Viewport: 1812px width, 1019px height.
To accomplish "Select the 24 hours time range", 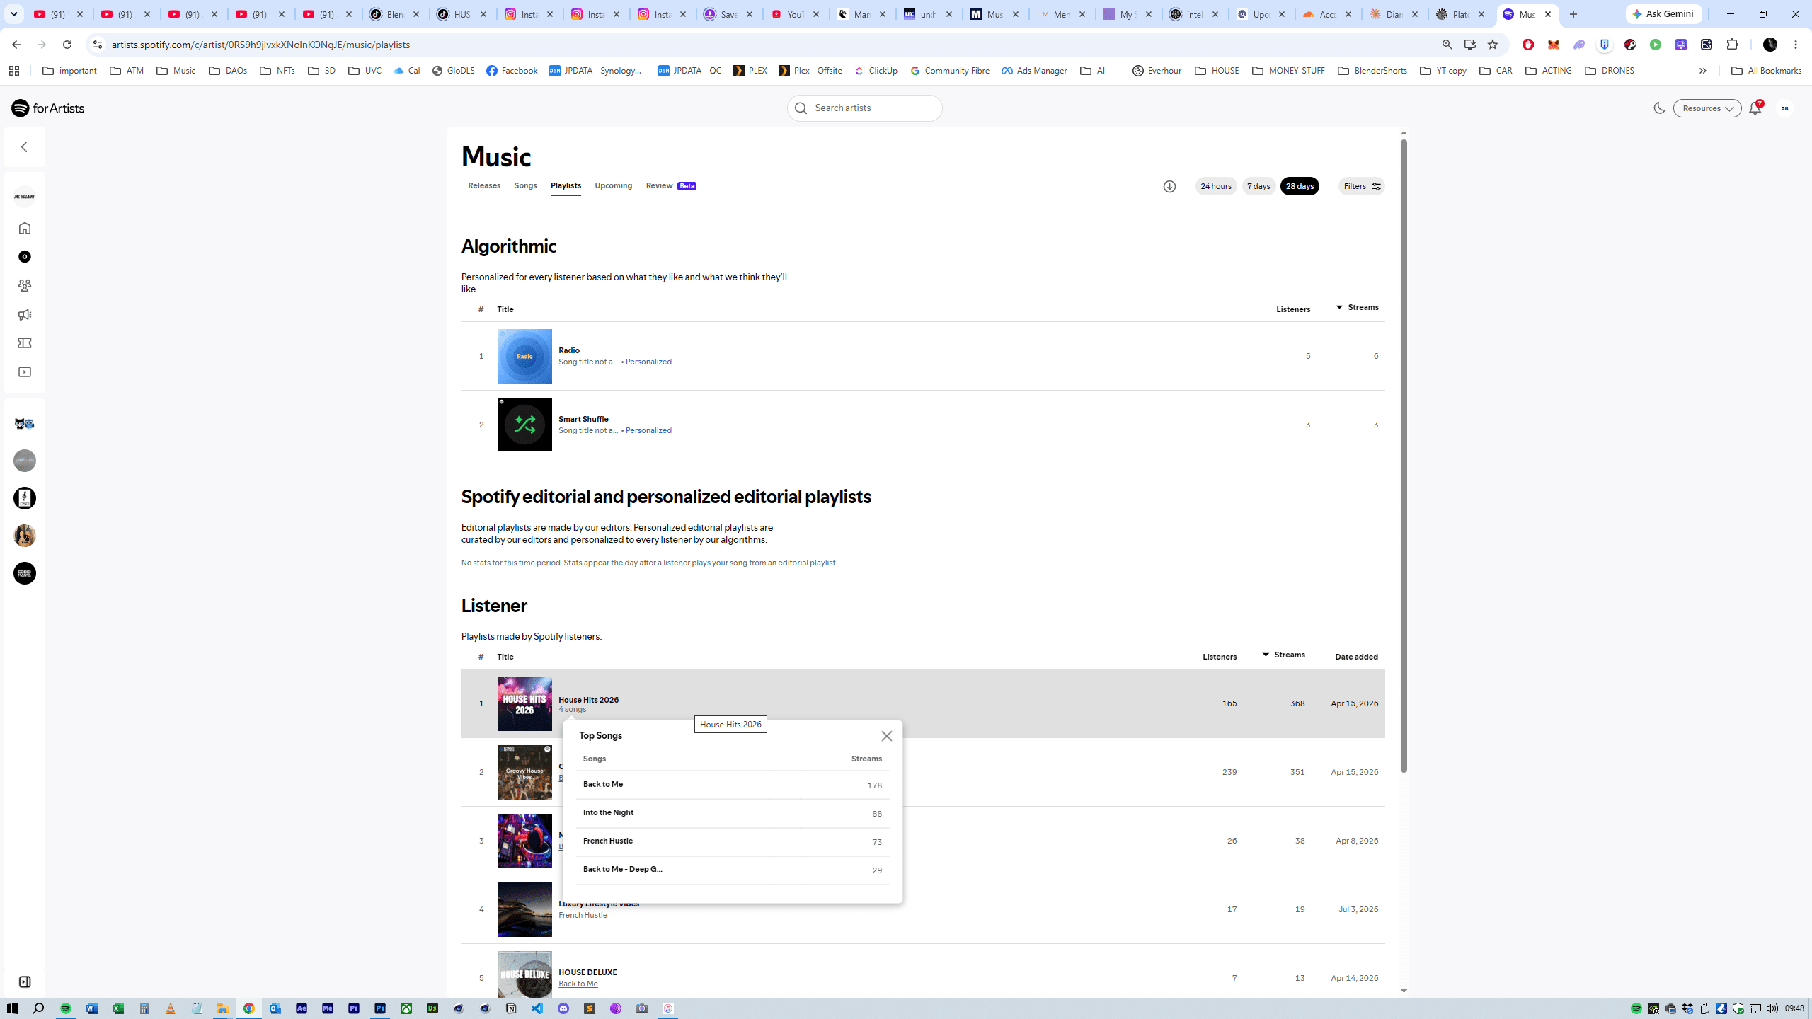I will coord(1216,186).
